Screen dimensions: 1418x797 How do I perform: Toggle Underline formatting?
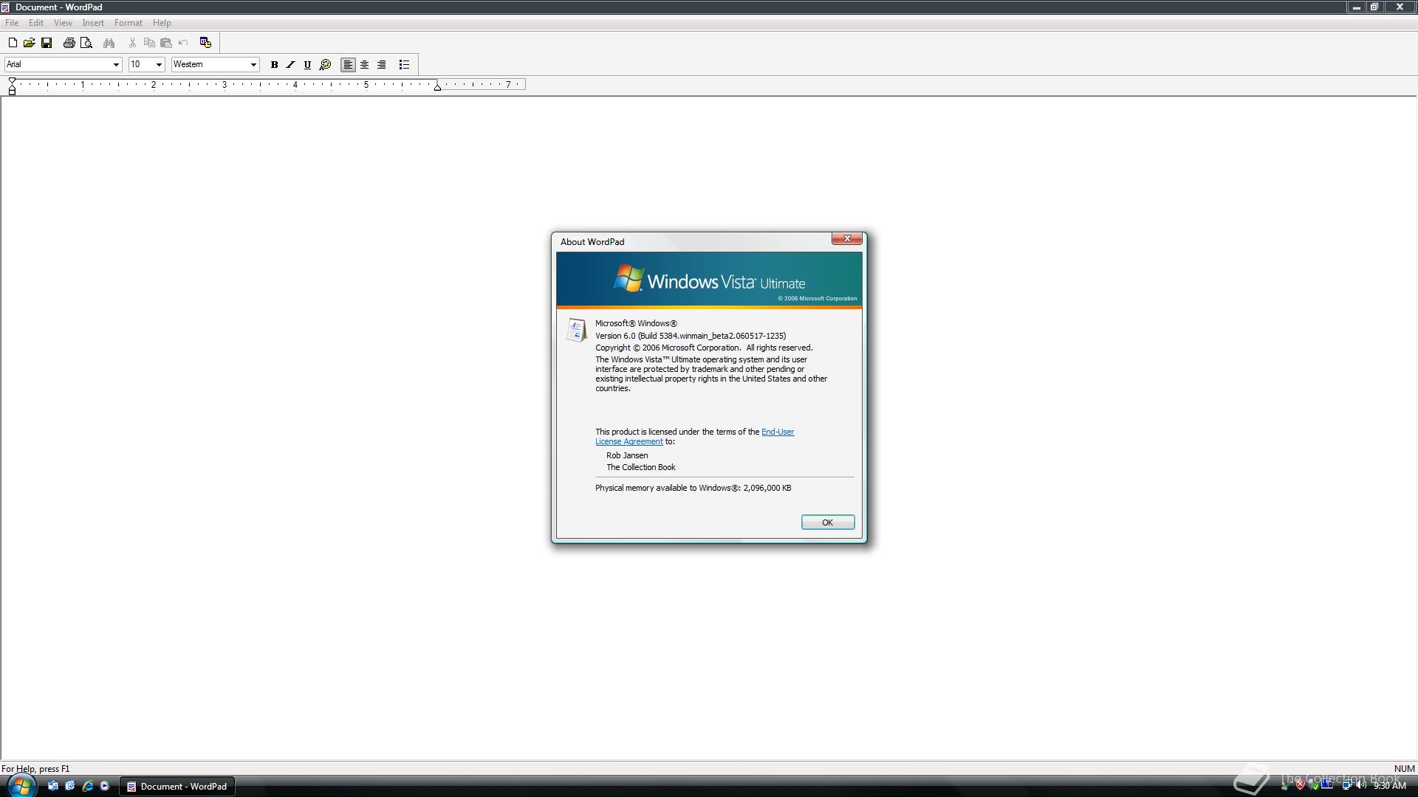tap(308, 65)
